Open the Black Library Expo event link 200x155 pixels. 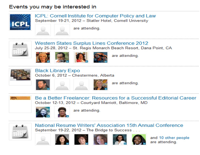click(x=57, y=71)
